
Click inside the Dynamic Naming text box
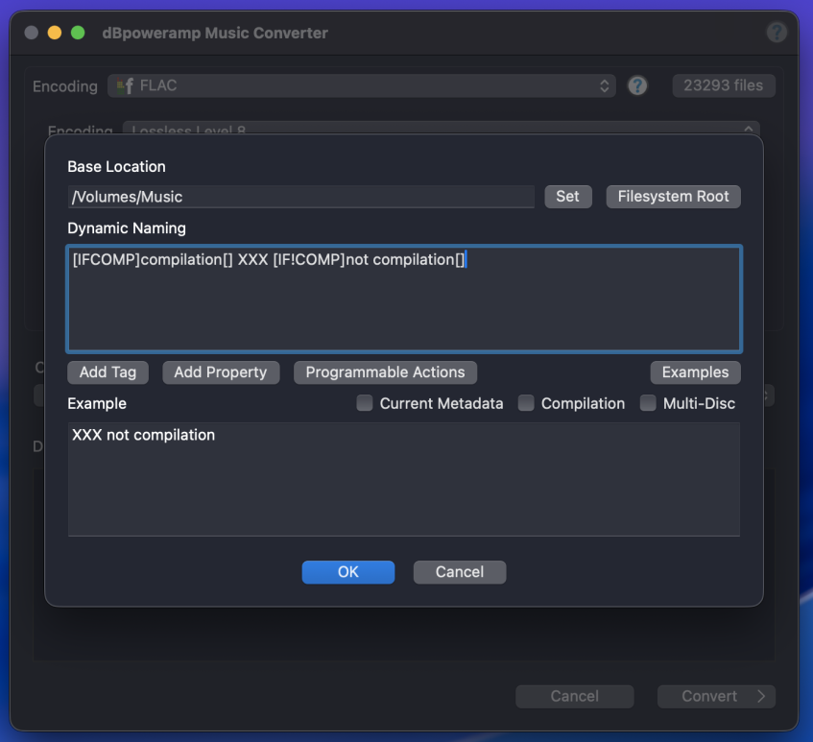pos(404,299)
